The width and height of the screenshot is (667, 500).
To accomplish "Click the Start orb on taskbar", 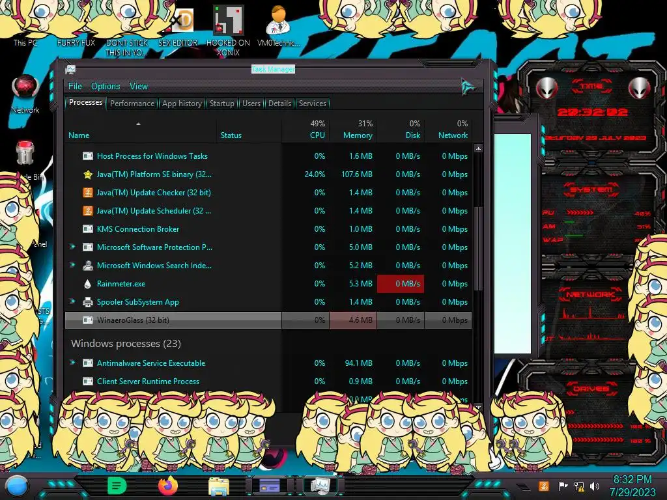I will click(x=17, y=486).
